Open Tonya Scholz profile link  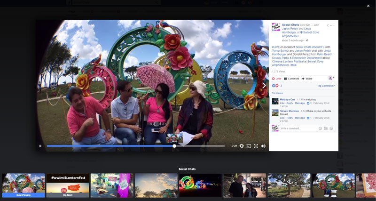pos(280,51)
